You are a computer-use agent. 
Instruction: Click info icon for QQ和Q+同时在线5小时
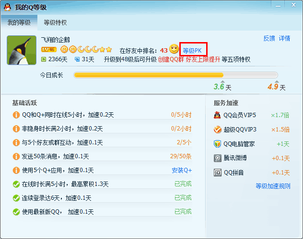pos(16,115)
